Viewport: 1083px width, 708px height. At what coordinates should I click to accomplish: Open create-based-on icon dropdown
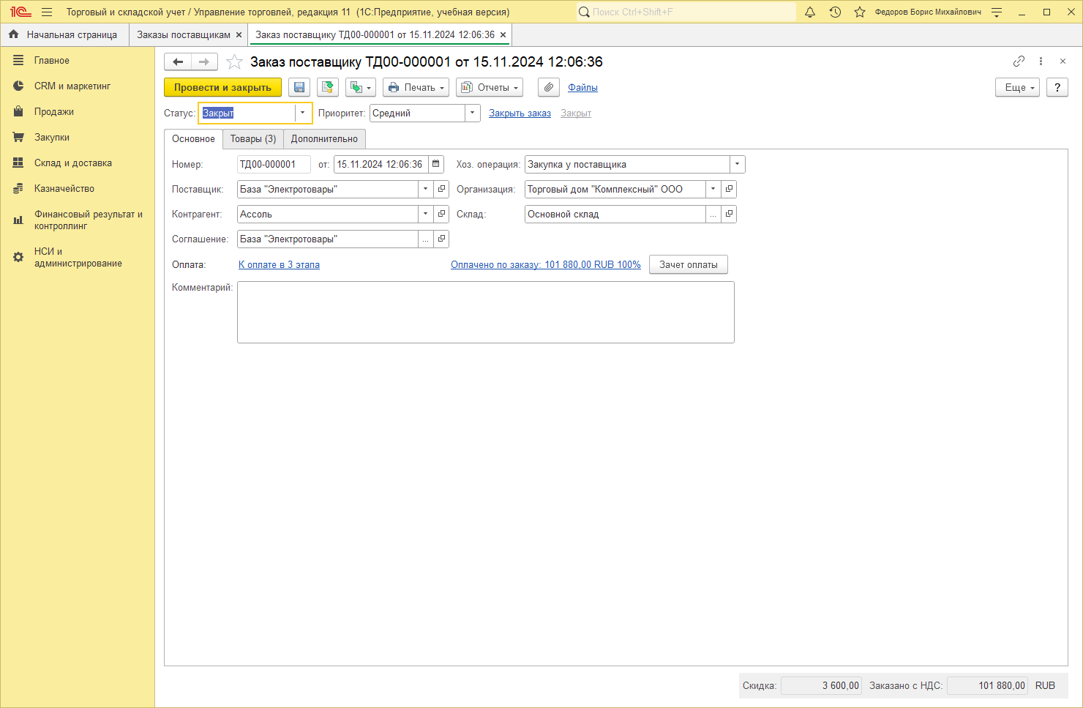click(x=361, y=87)
